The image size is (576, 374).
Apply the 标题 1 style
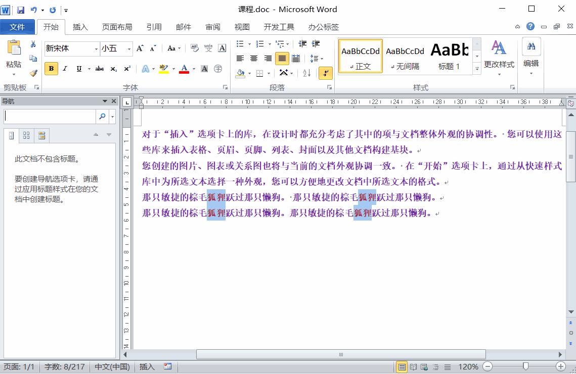(x=449, y=56)
